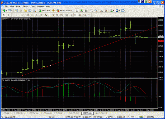The image size is (165, 119).
Task: Open the Periods clock icon
Action: point(117,11)
